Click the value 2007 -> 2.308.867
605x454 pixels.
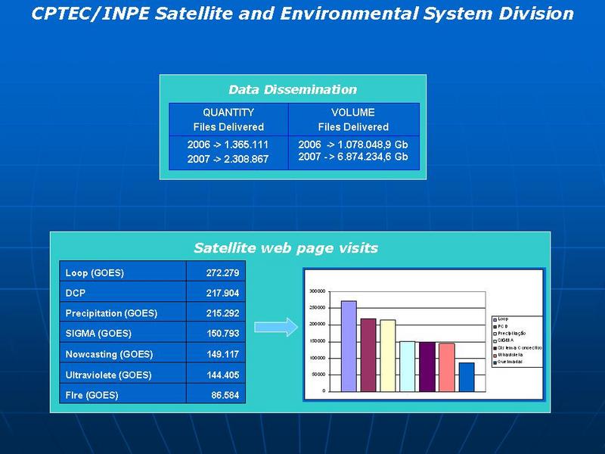(x=228, y=159)
